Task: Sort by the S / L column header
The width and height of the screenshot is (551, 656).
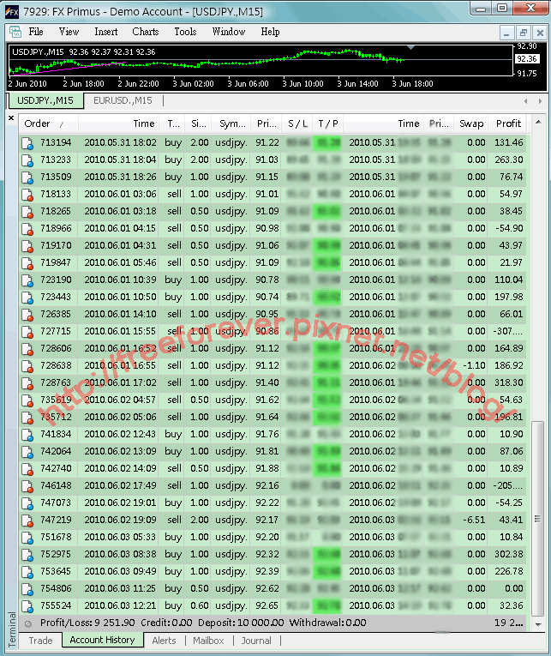Action: 297,123
